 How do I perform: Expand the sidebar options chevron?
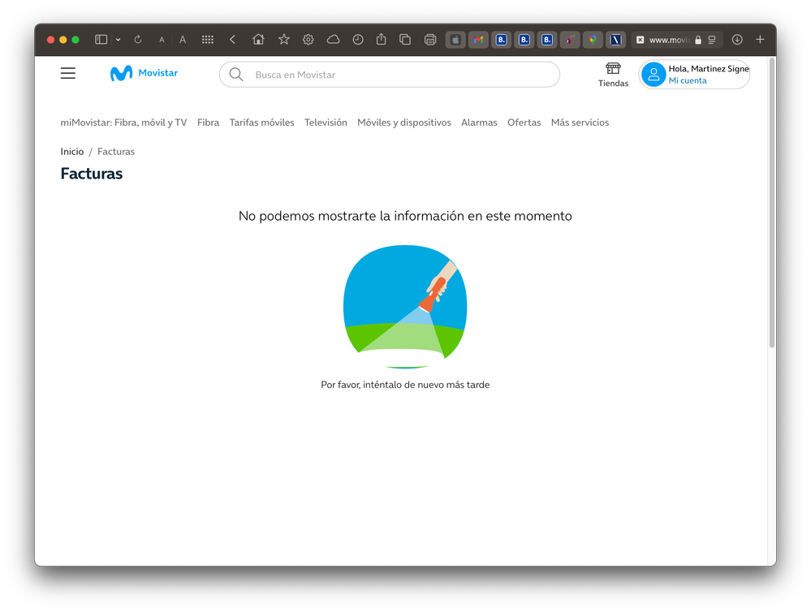pos(118,39)
